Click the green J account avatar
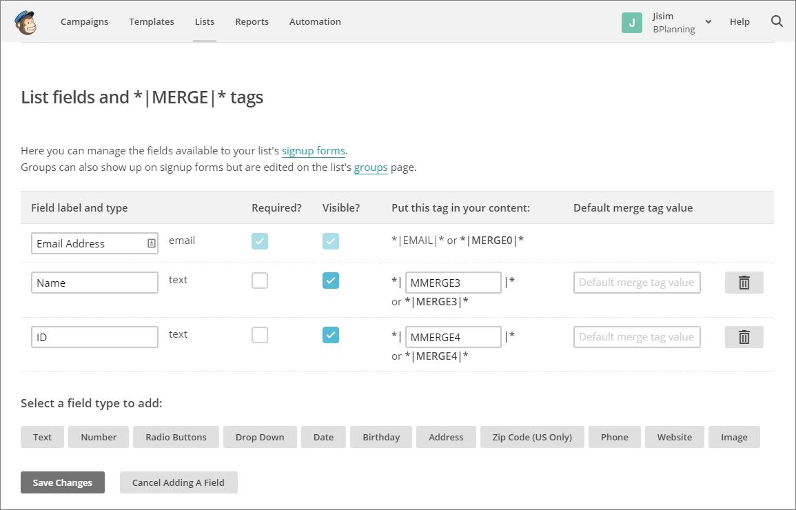 pyautogui.click(x=631, y=22)
